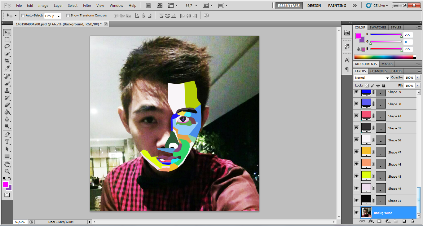Choose the Horizontal Type tool
Image resolution: width=423 pixels, height=226 pixels.
point(7,142)
